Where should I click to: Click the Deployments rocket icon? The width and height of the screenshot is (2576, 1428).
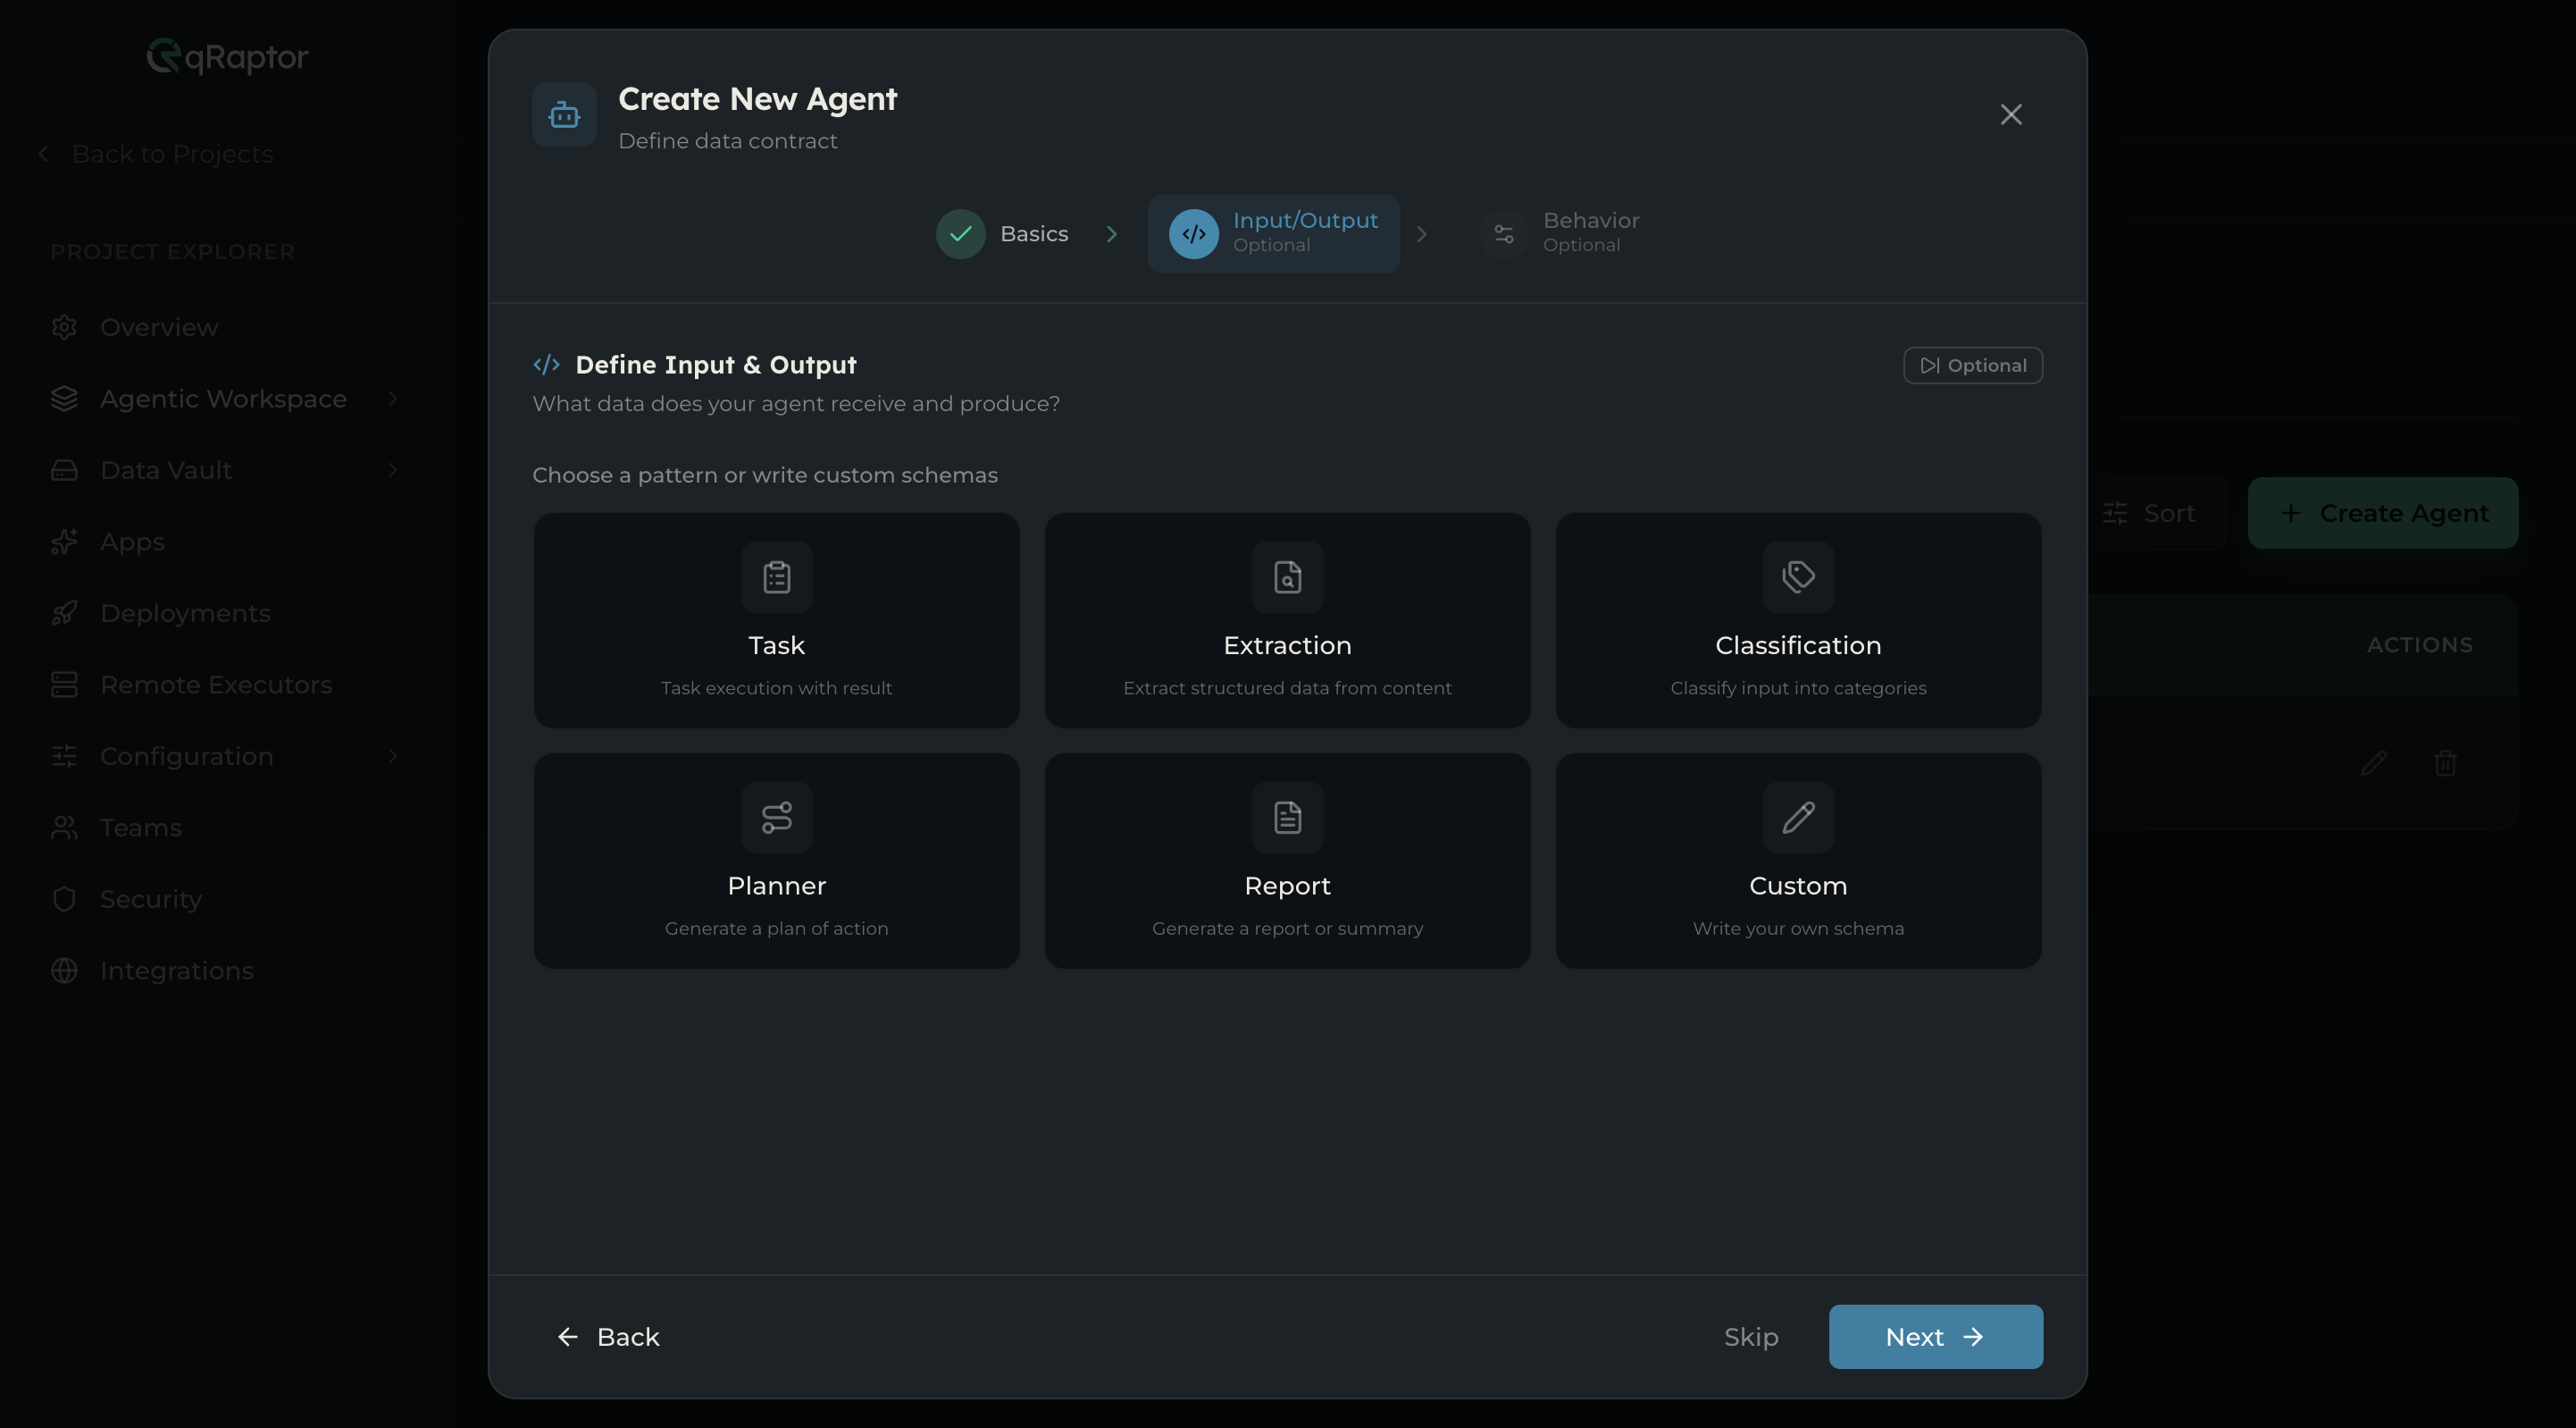(x=64, y=613)
